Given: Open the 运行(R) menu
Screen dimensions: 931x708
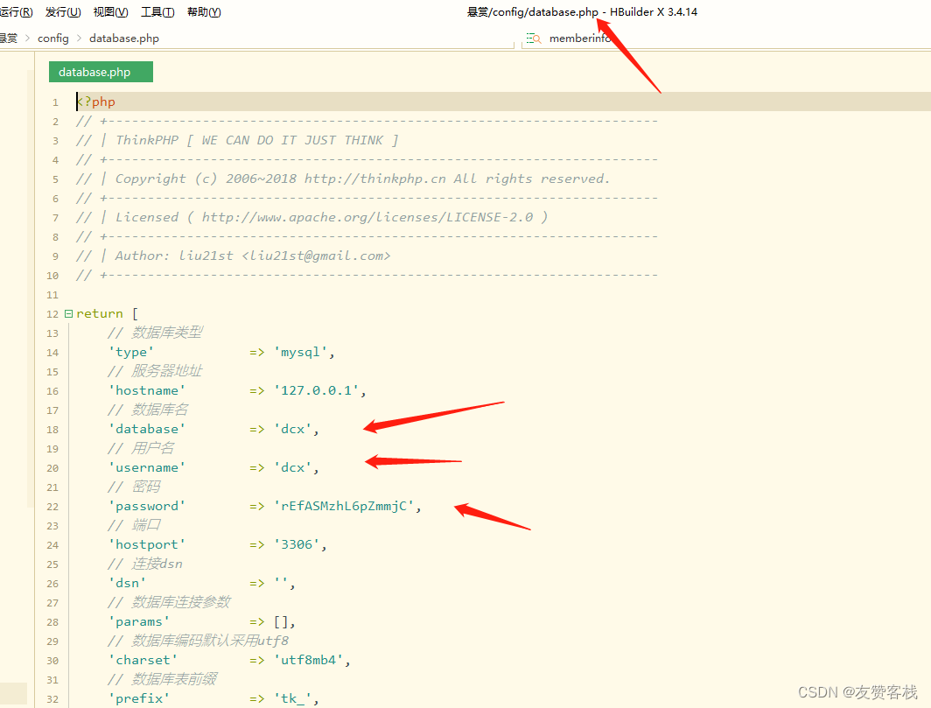Looking at the screenshot, I should pyautogui.click(x=17, y=12).
